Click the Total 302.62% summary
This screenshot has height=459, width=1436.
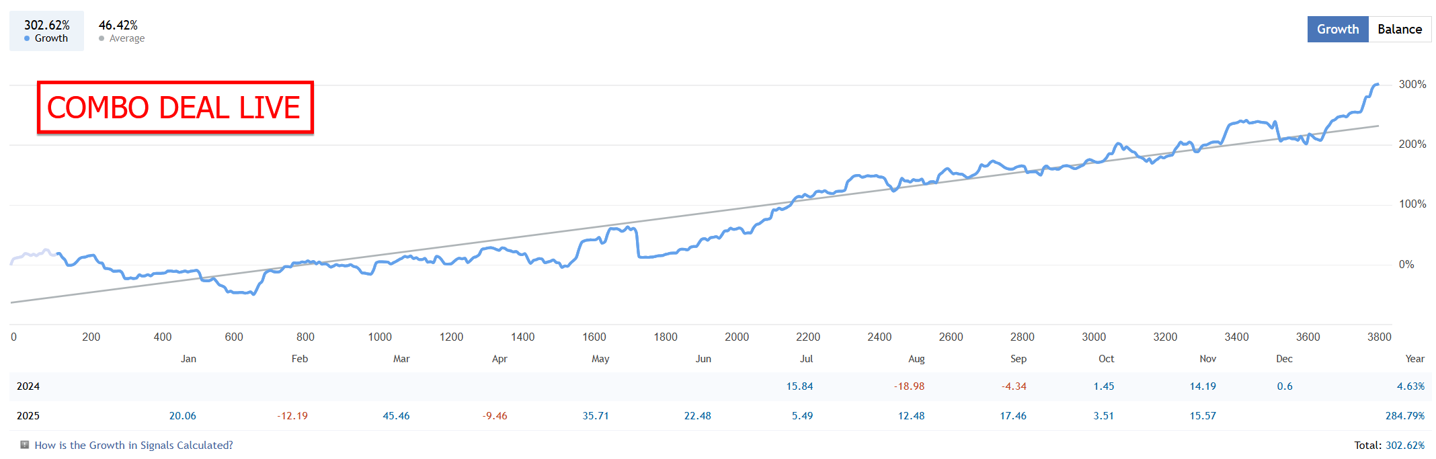[1389, 445]
